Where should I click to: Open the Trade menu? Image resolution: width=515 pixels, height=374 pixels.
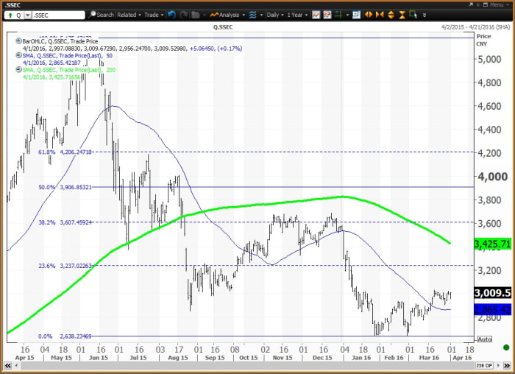pos(154,14)
